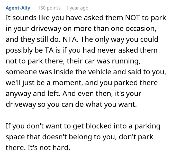Click the line starting 'someone was inside'
This screenshot has width=180, height=155.
pyautogui.click(x=86, y=72)
